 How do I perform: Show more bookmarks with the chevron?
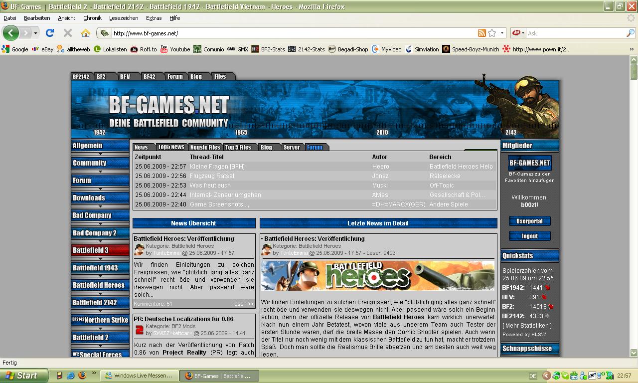[632, 49]
